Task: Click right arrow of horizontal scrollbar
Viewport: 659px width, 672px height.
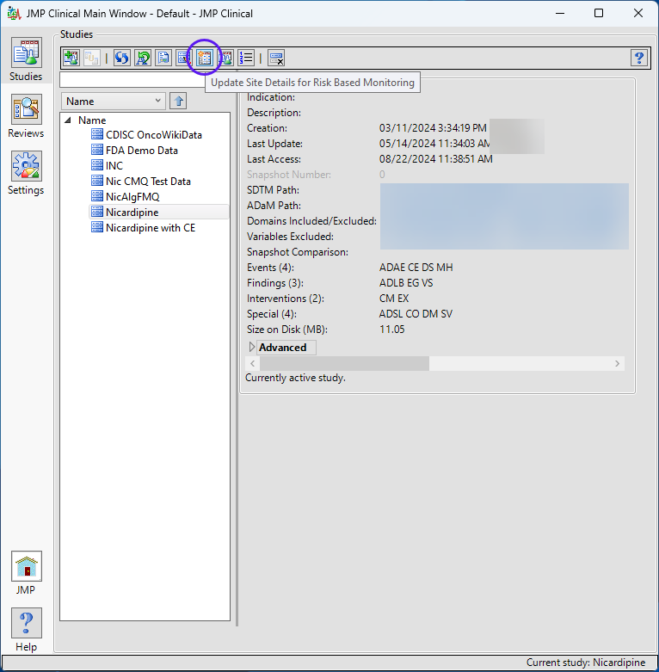Action: coord(617,364)
